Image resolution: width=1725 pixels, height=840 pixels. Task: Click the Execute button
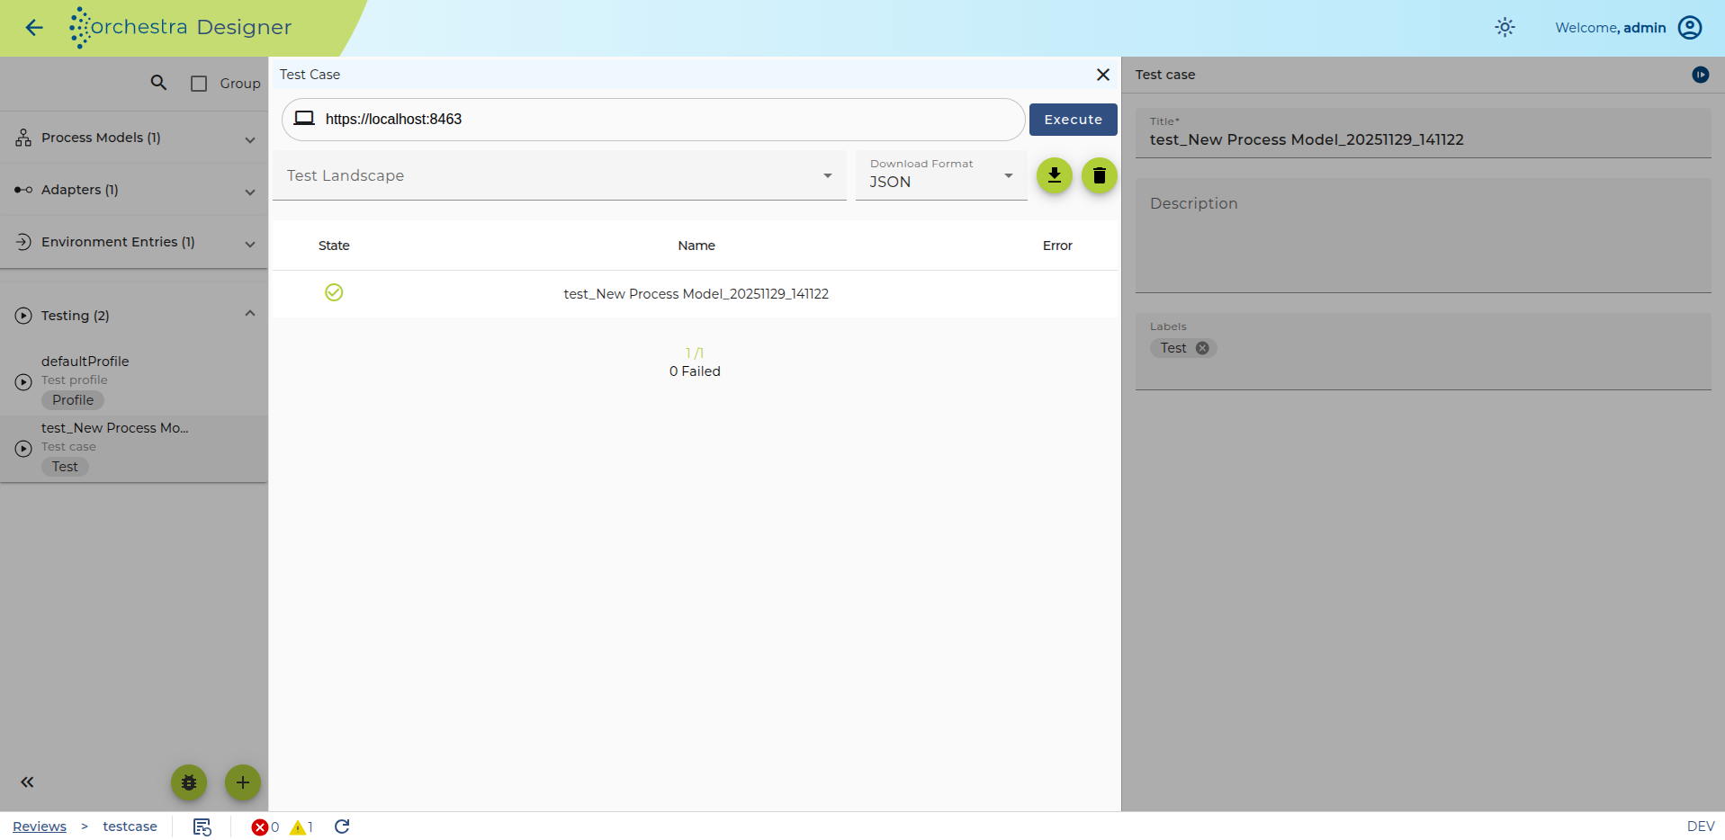point(1073,120)
